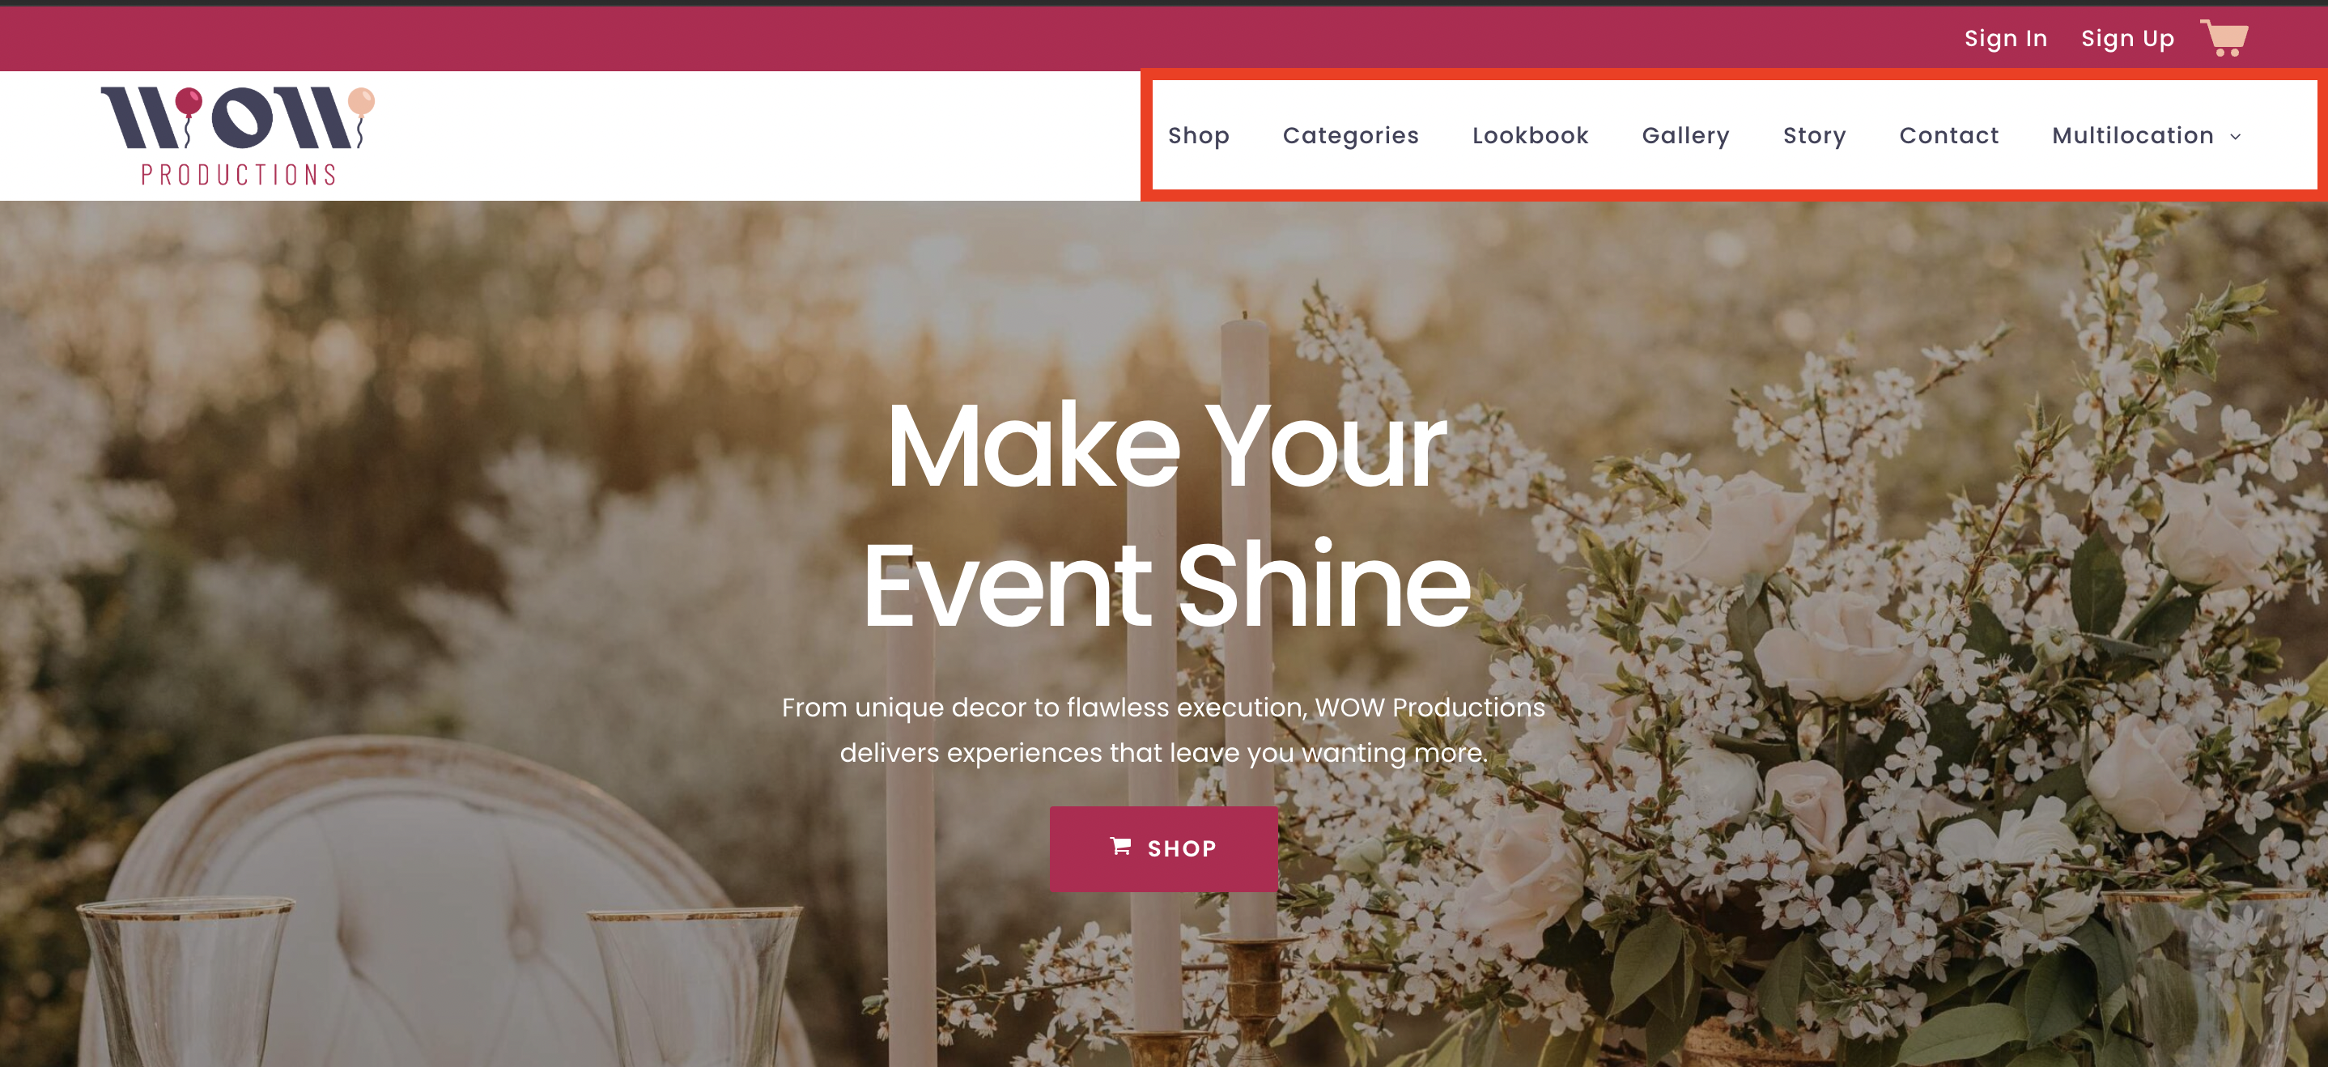This screenshot has width=2328, height=1067.
Task: Click the Sign Up link
Action: coord(2127,39)
